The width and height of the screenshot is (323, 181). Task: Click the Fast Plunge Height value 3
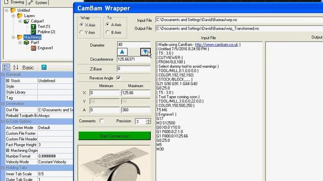coord(55,145)
